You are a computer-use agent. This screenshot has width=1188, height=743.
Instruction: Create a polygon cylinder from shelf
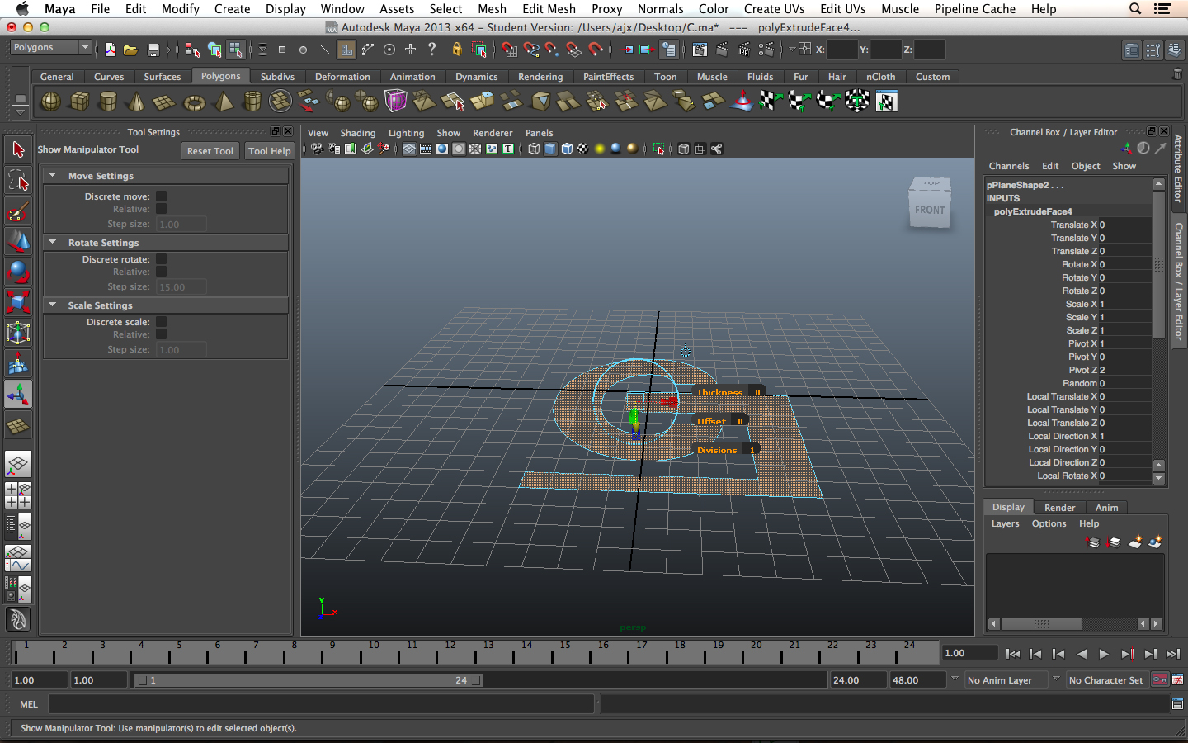108,102
